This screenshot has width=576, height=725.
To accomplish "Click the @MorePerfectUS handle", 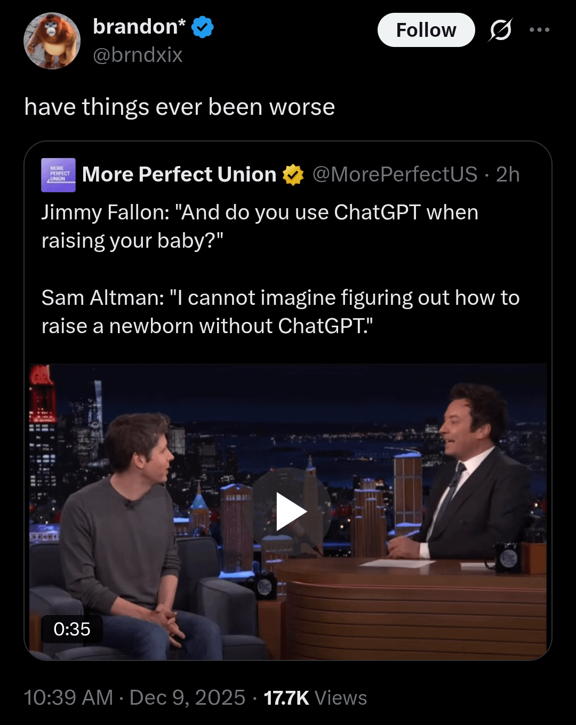I will [x=395, y=175].
